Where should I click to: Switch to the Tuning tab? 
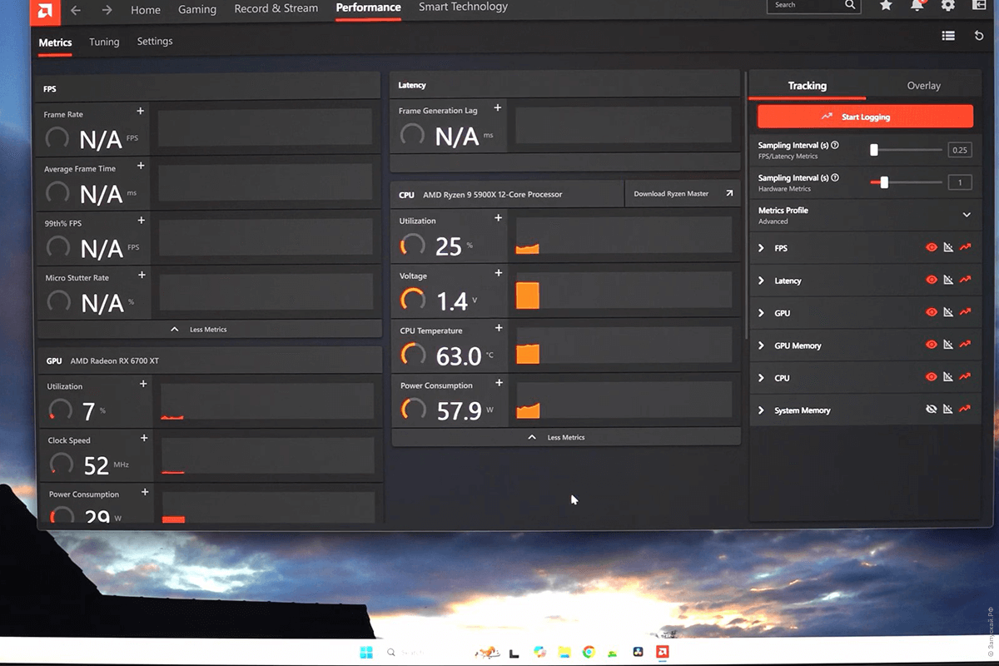[x=104, y=42]
